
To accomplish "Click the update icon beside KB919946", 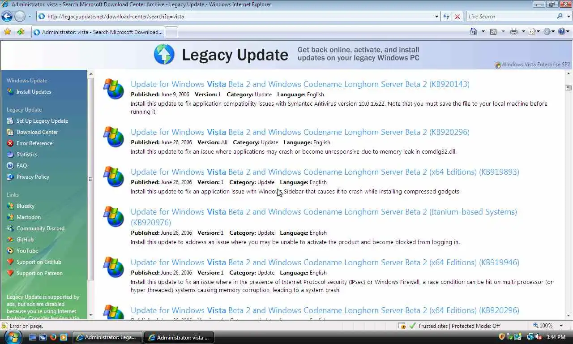I will pos(114,267).
